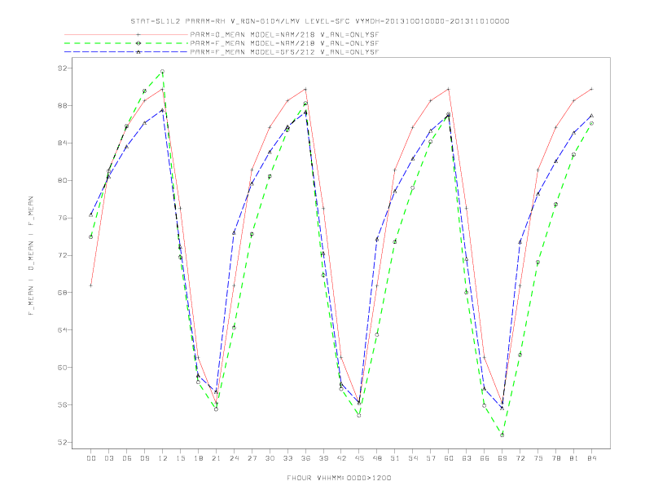This screenshot has width=645, height=499.
Task: Click forecast hour 39 on horizontal axis
Action: click(x=323, y=458)
